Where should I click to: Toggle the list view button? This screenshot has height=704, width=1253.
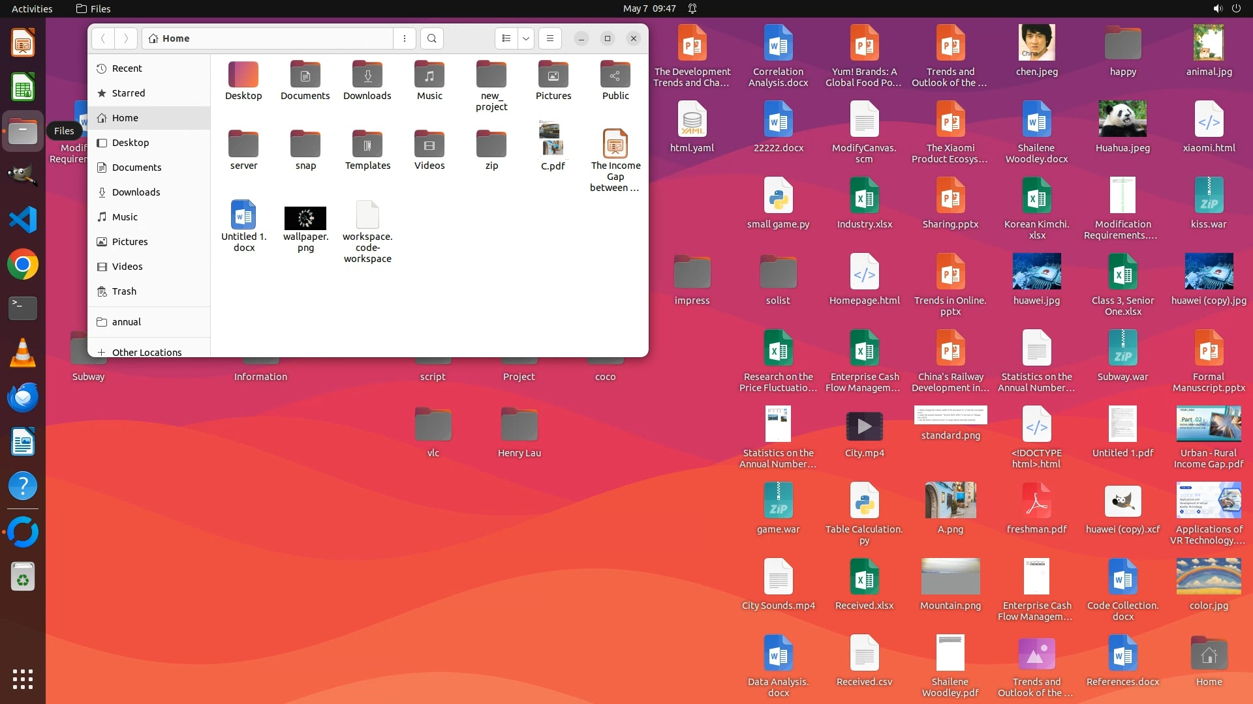[506, 38]
